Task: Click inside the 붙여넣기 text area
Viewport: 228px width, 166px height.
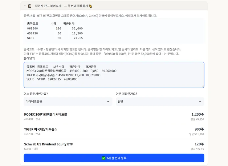Action: pos(114,75)
